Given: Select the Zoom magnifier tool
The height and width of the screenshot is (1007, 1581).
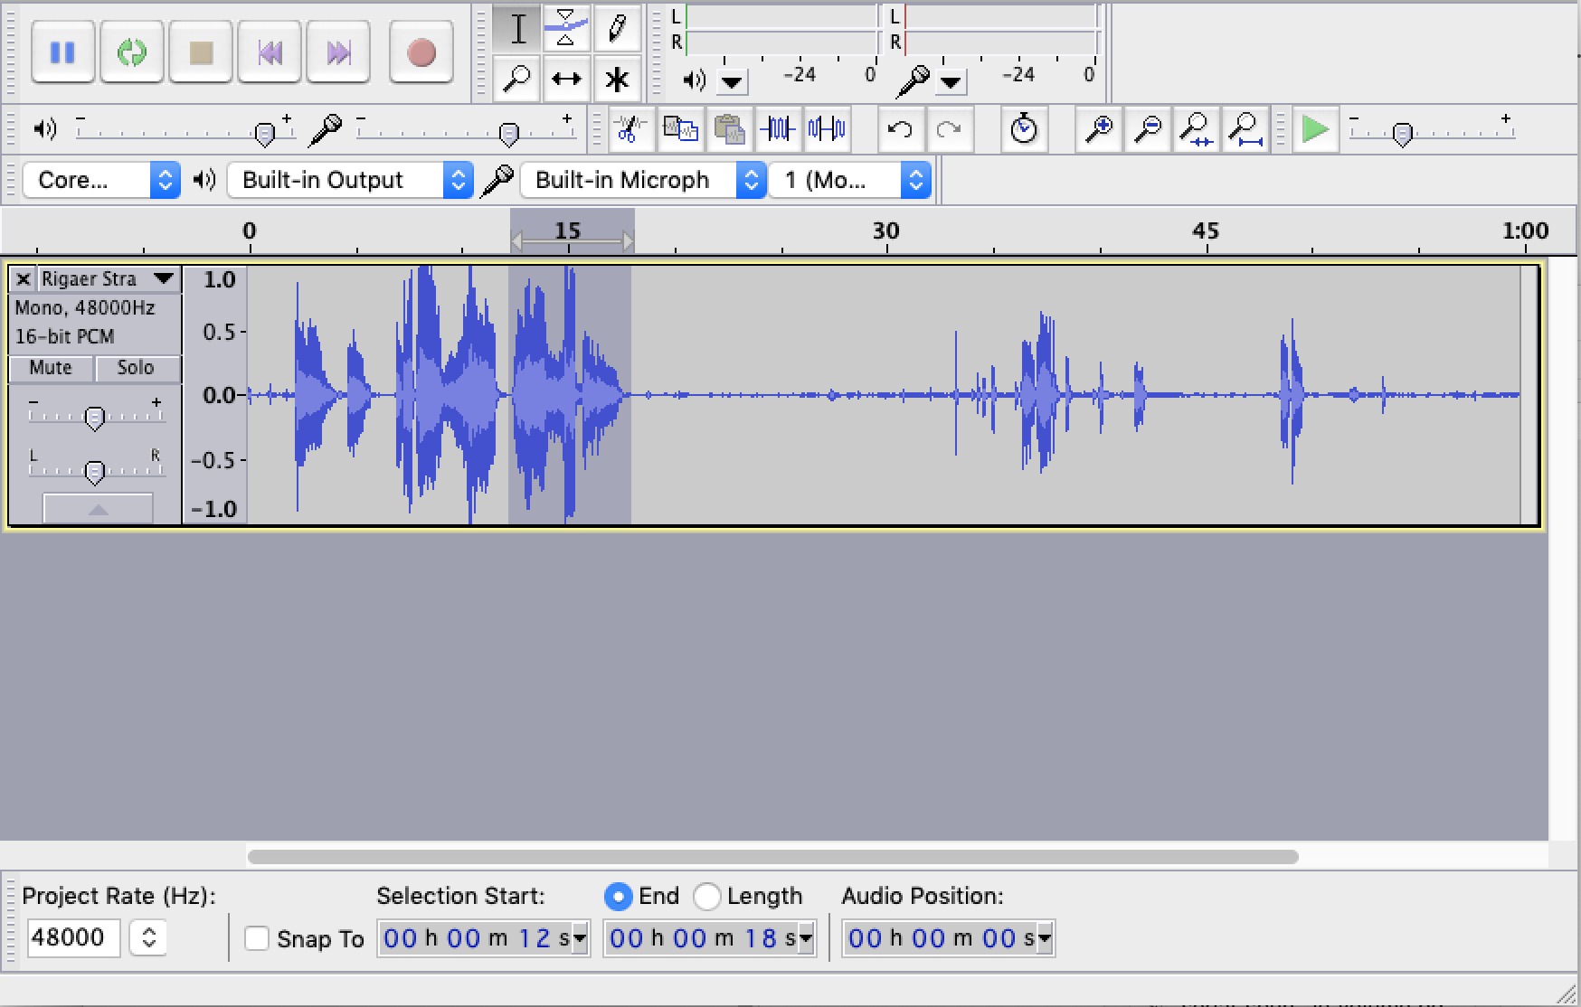Looking at the screenshot, I should click(518, 79).
